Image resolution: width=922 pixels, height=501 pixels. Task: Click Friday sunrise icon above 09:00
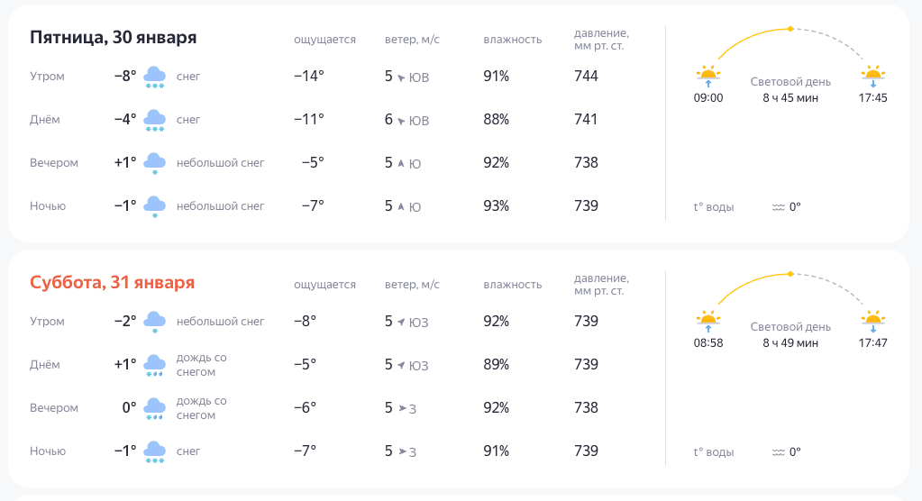coord(707,76)
